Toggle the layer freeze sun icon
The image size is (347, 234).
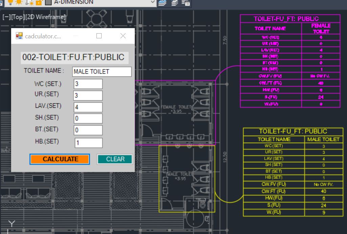(18, 2)
